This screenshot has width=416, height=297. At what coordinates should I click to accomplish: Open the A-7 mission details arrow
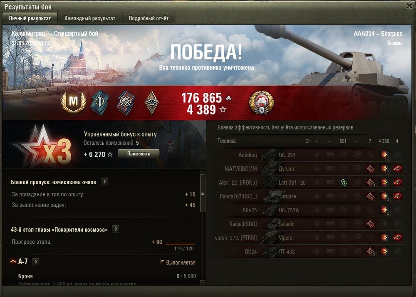coord(35,262)
